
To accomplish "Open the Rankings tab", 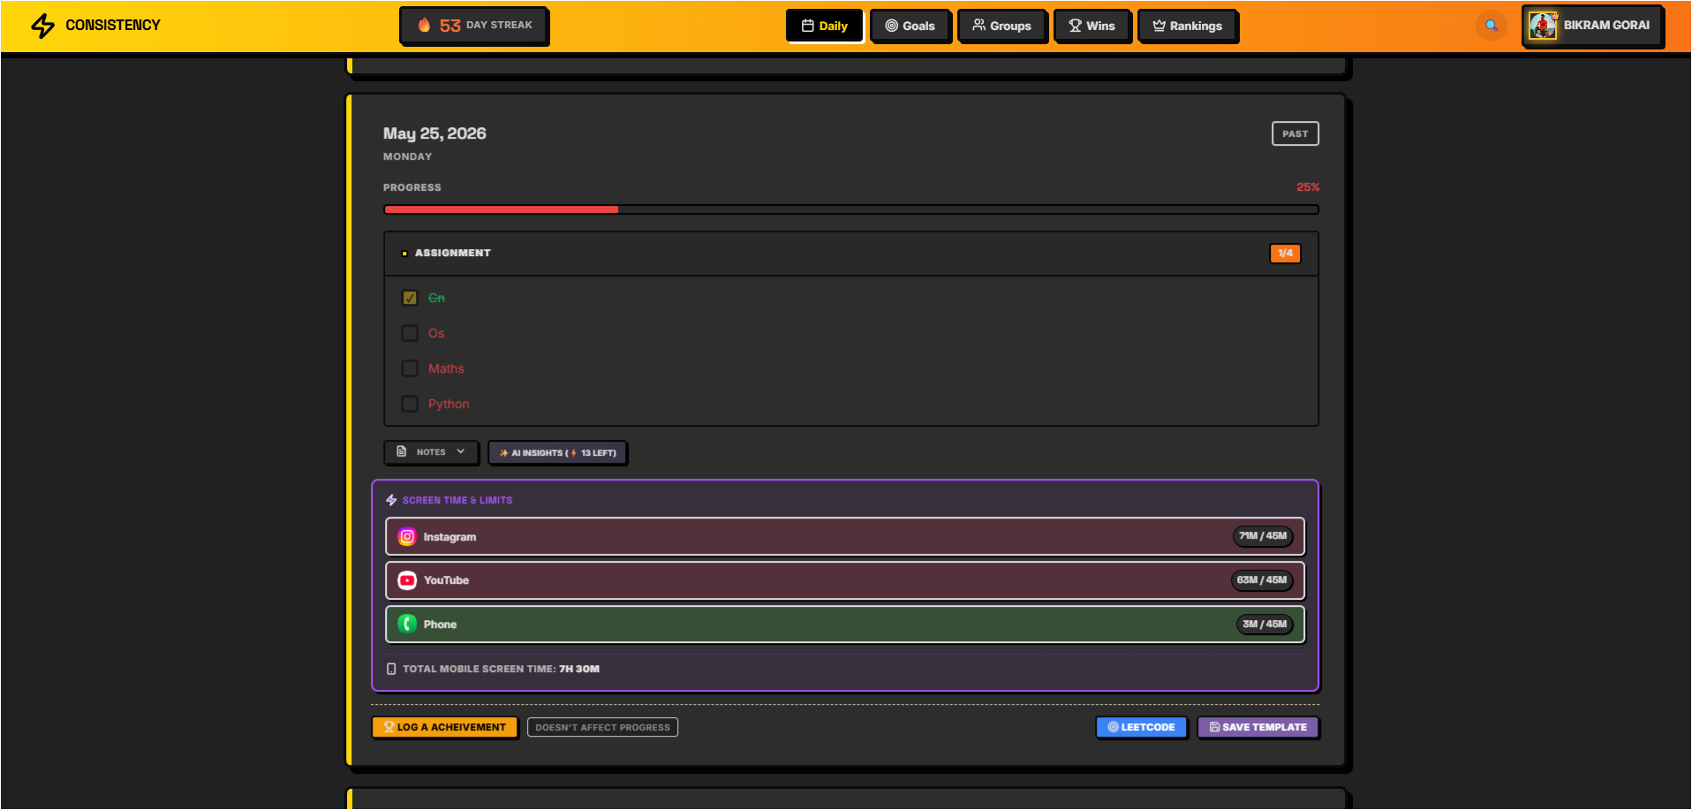I will (1188, 26).
